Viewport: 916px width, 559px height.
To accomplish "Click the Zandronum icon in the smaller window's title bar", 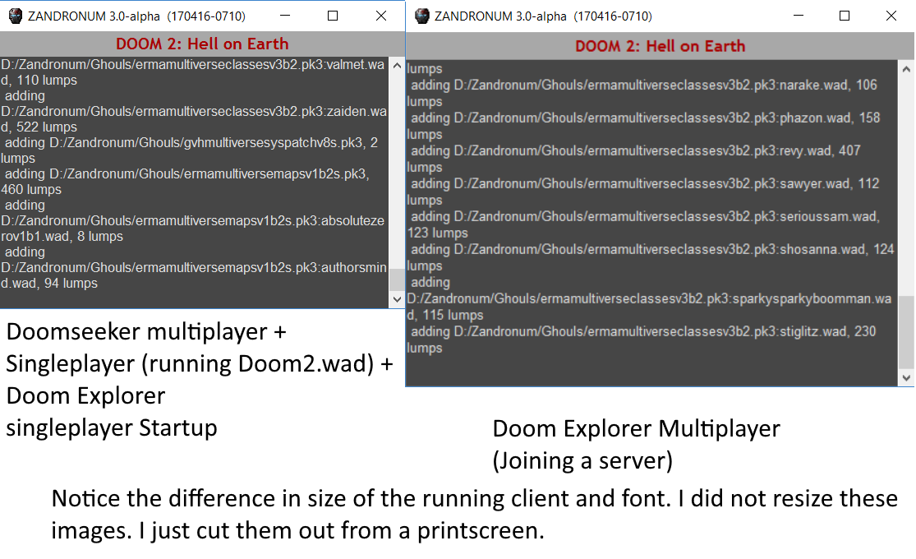I will point(15,16).
